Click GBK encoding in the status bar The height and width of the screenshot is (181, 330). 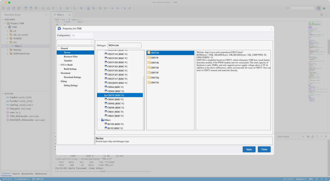coord(311,179)
